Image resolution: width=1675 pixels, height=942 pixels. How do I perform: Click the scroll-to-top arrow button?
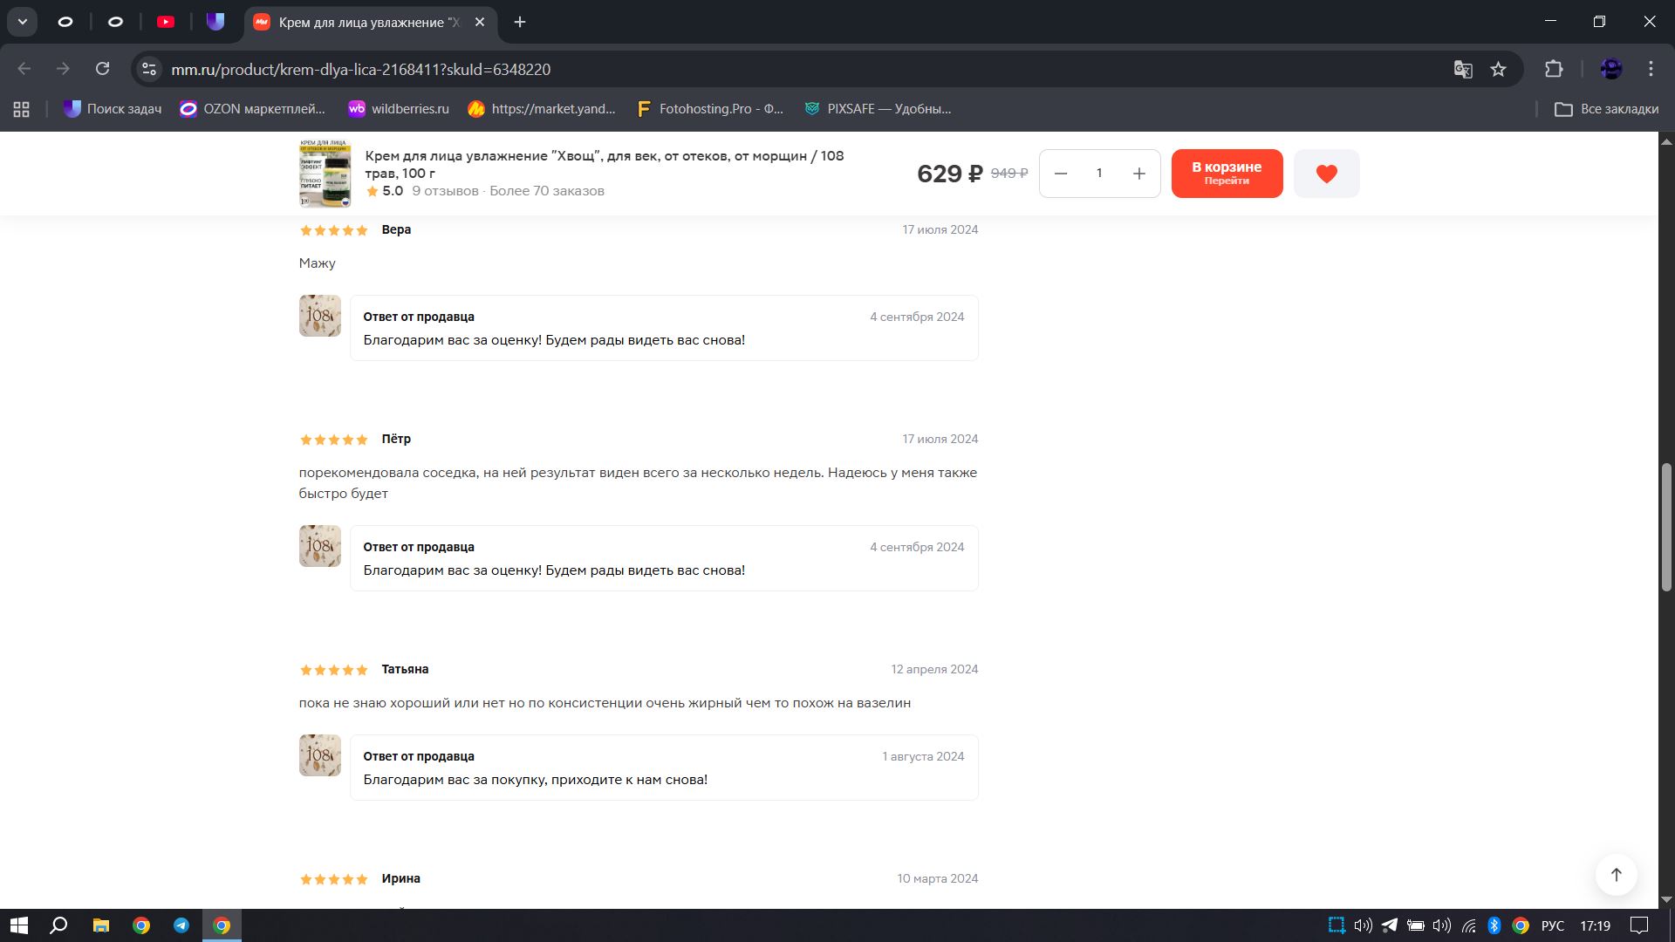pos(1616,875)
